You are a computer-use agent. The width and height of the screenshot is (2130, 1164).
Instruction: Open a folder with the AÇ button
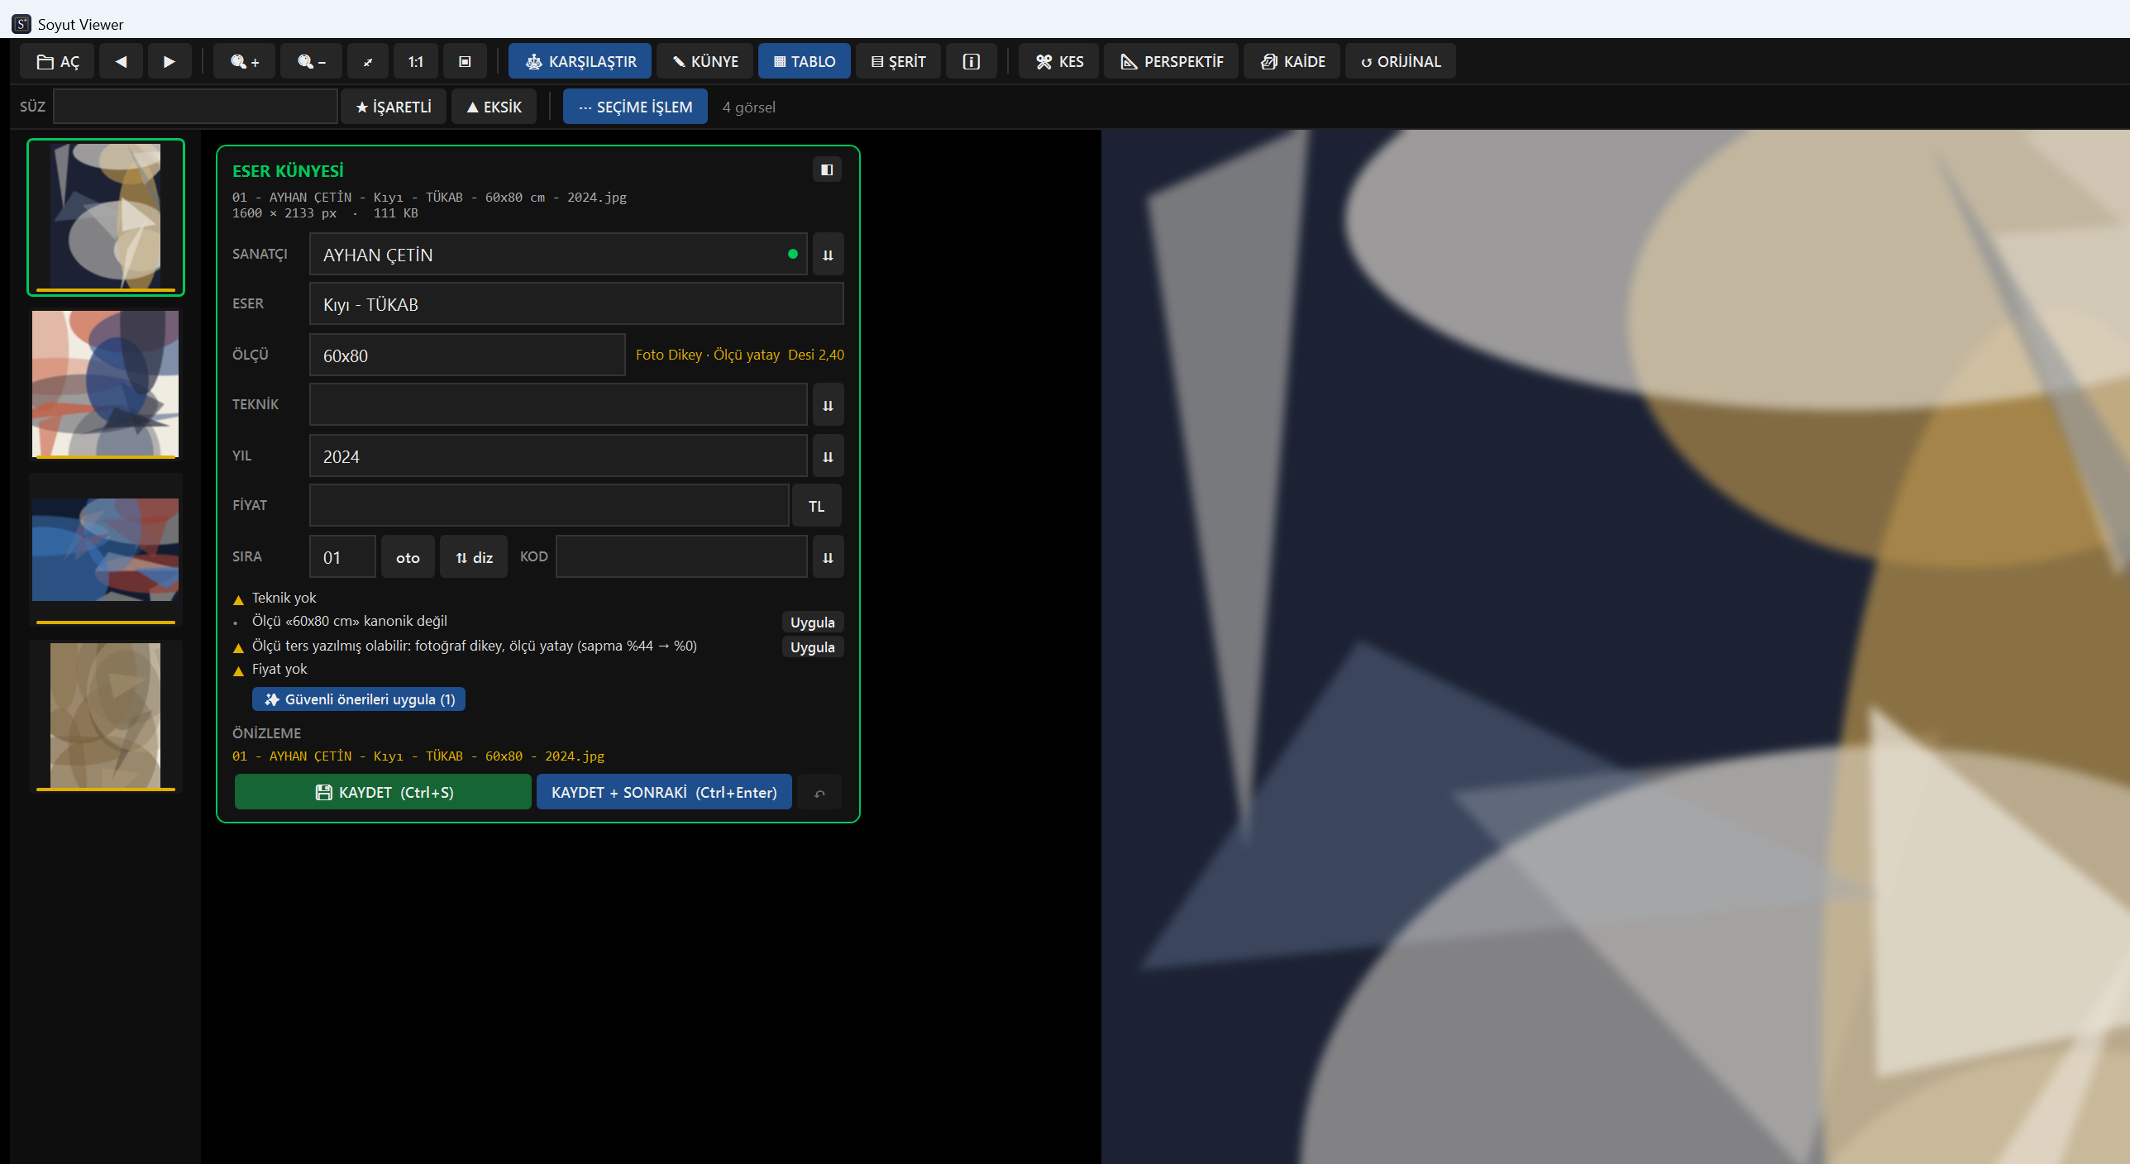[58, 61]
